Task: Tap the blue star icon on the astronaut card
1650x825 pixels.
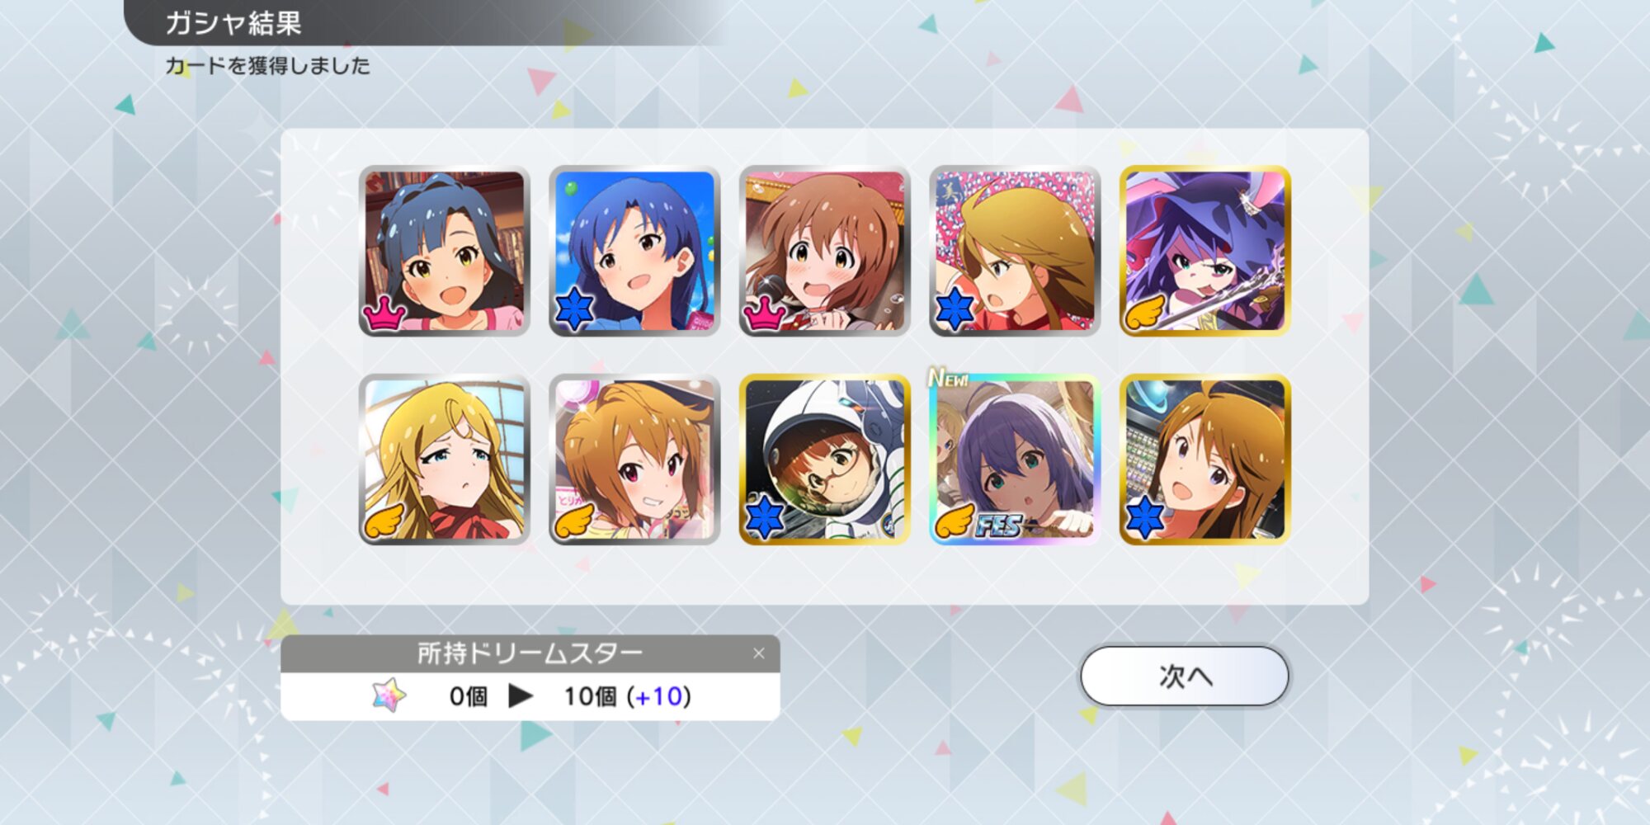Action: click(x=765, y=519)
